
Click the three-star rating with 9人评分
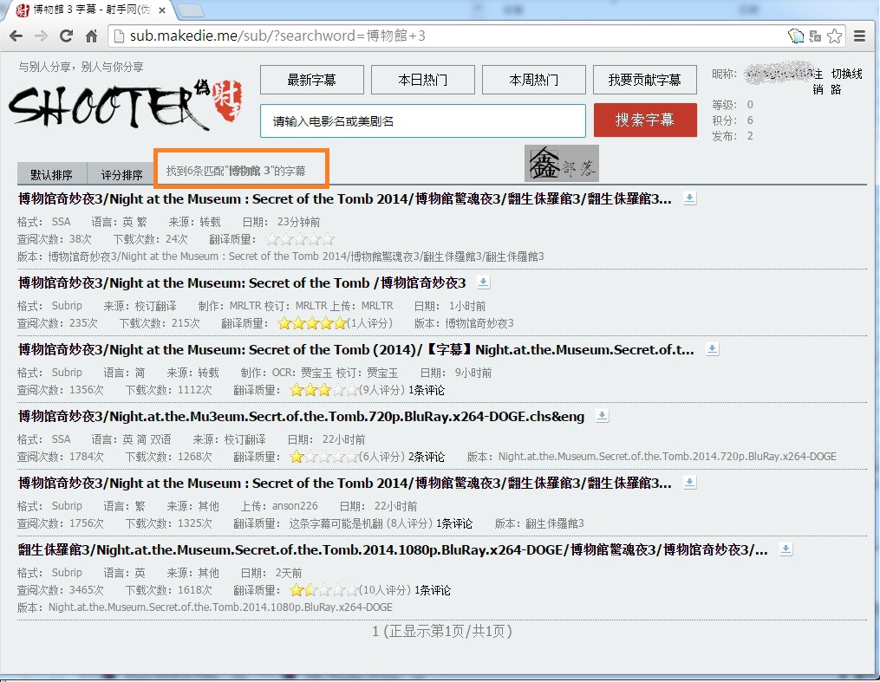(324, 390)
